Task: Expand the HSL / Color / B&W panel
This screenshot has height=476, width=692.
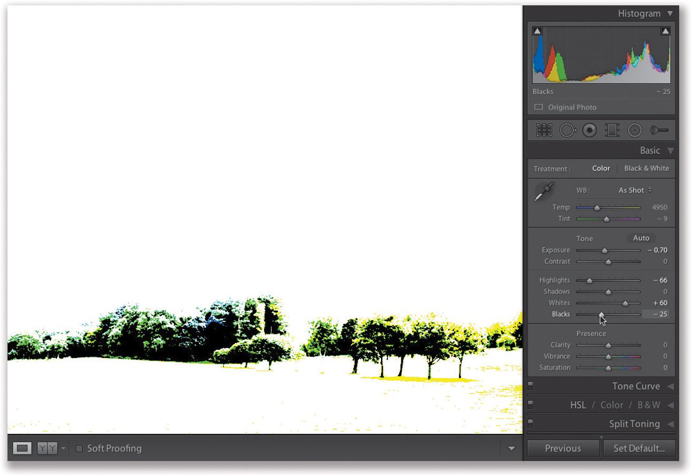Action: [x=671, y=405]
